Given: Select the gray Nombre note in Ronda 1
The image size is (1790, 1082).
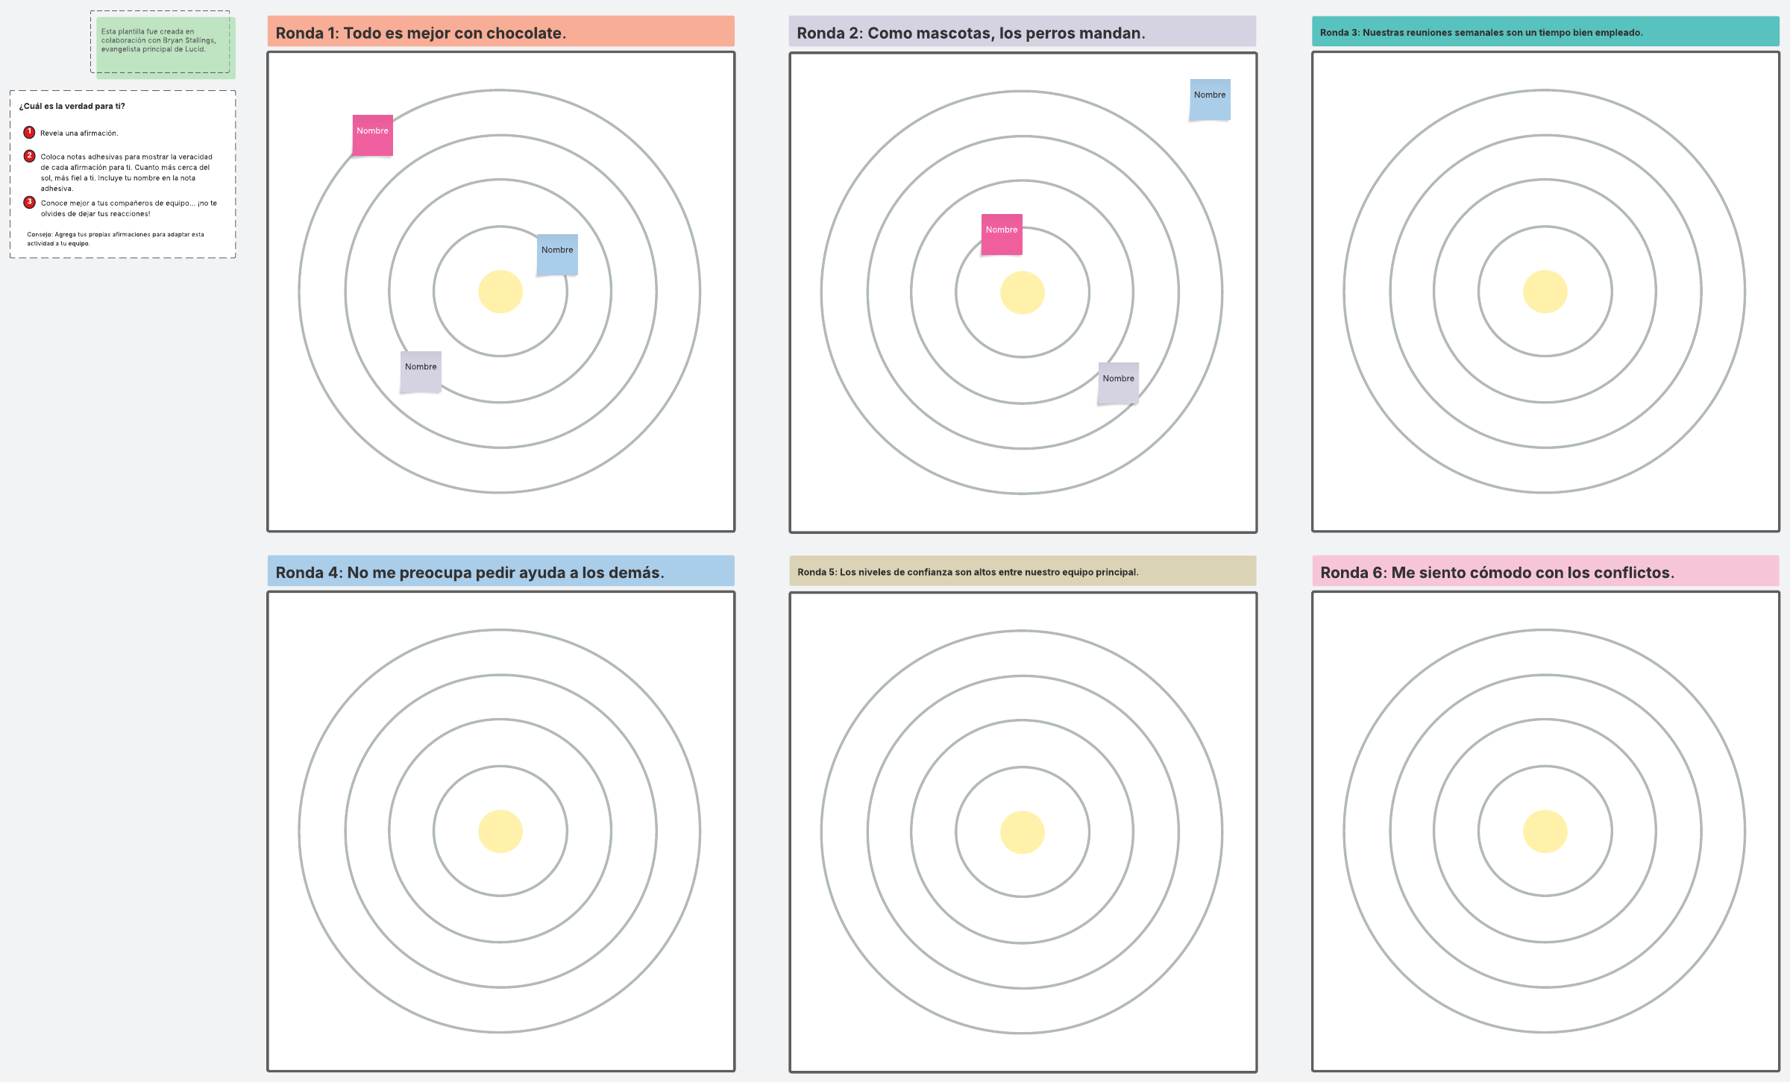Looking at the screenshot, I should (x=421, y=371).
